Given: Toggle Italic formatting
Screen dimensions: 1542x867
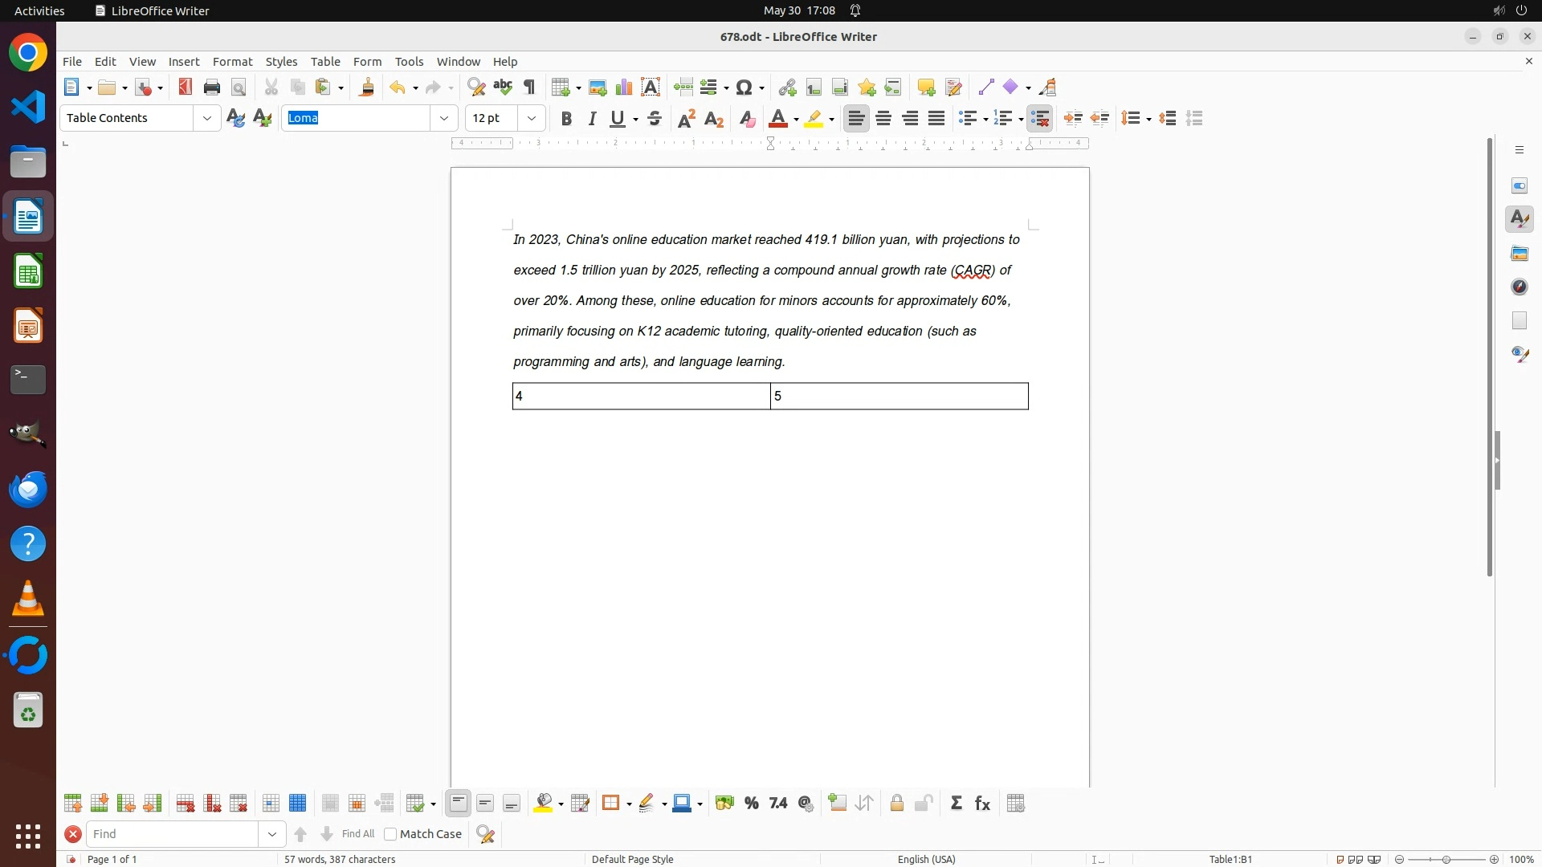Looking at the screenshot, I should [x=592, y=119].
